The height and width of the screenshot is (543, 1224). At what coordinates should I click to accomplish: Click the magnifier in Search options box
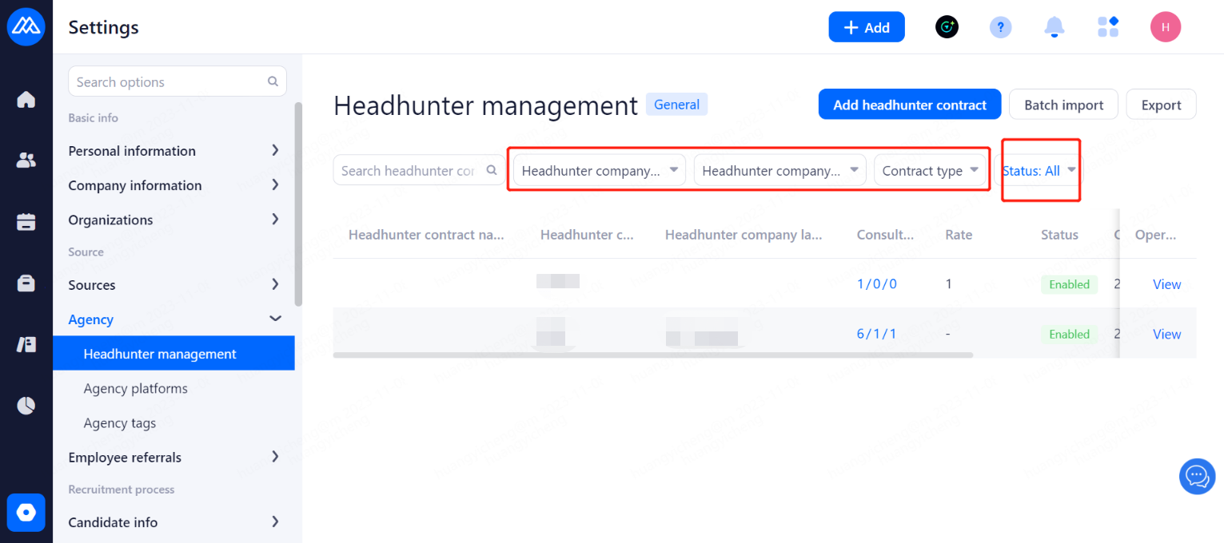[273, 81]
